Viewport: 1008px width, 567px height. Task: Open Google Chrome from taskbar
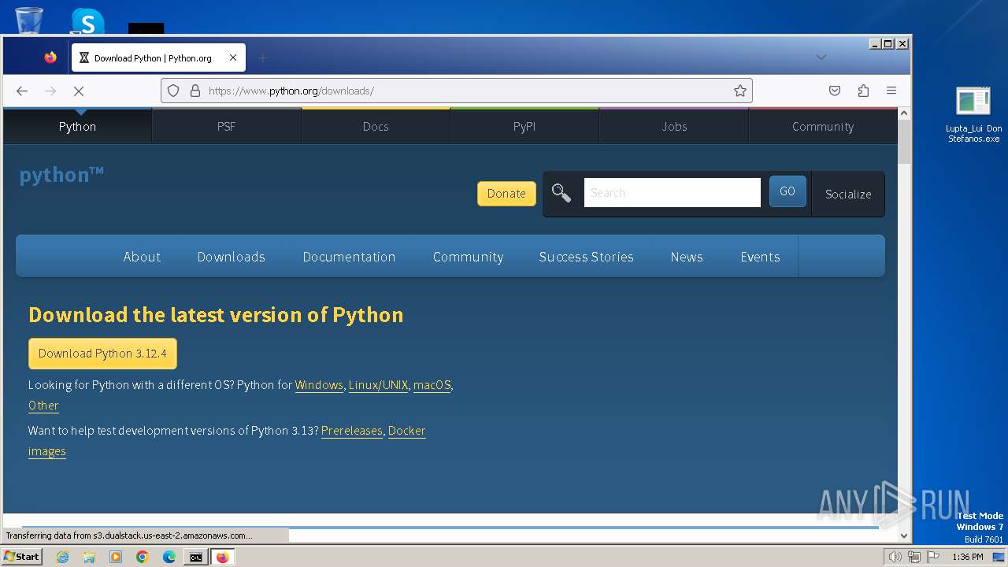[x=143, y=557]
